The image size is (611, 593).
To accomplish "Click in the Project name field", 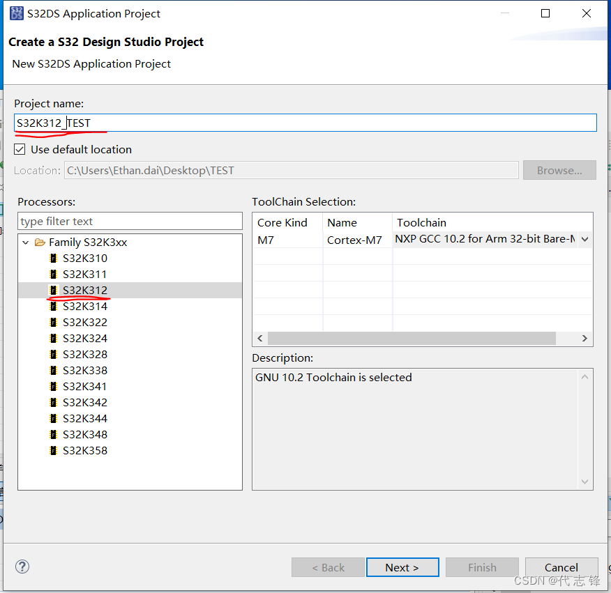I will click(x=305, y=123).
